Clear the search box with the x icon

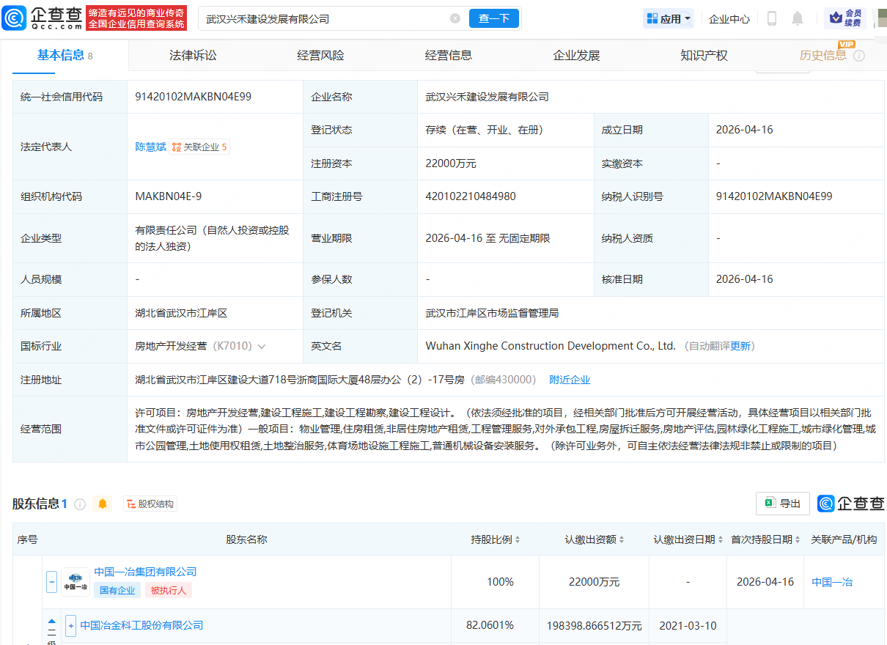click(454, 19)
